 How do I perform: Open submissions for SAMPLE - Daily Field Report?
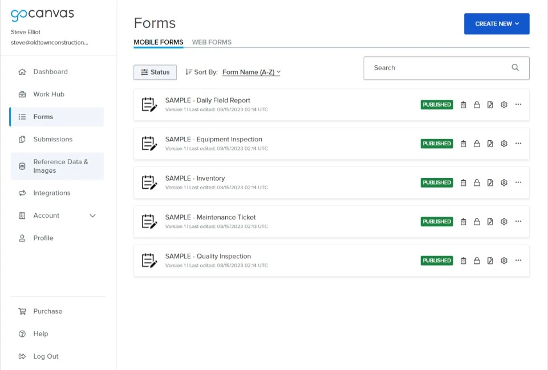463,104
